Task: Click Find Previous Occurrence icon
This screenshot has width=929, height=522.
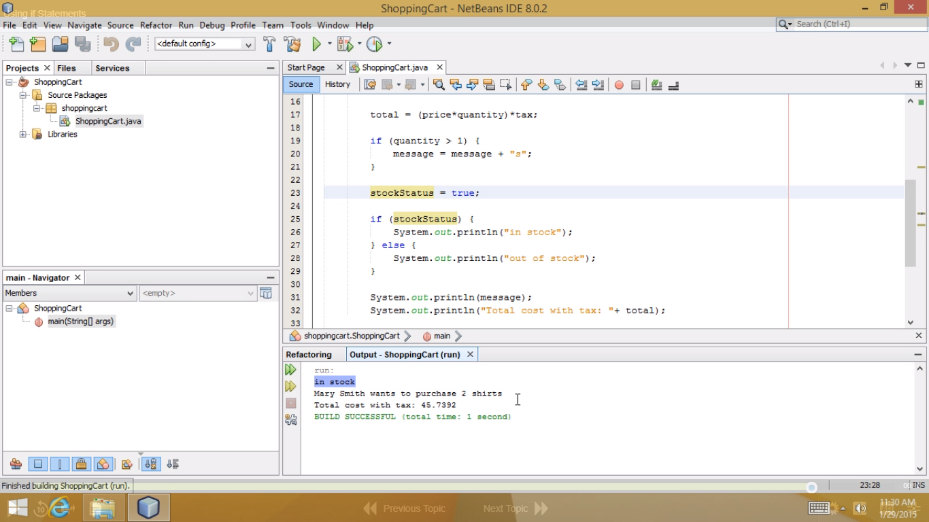Action: 456,85
